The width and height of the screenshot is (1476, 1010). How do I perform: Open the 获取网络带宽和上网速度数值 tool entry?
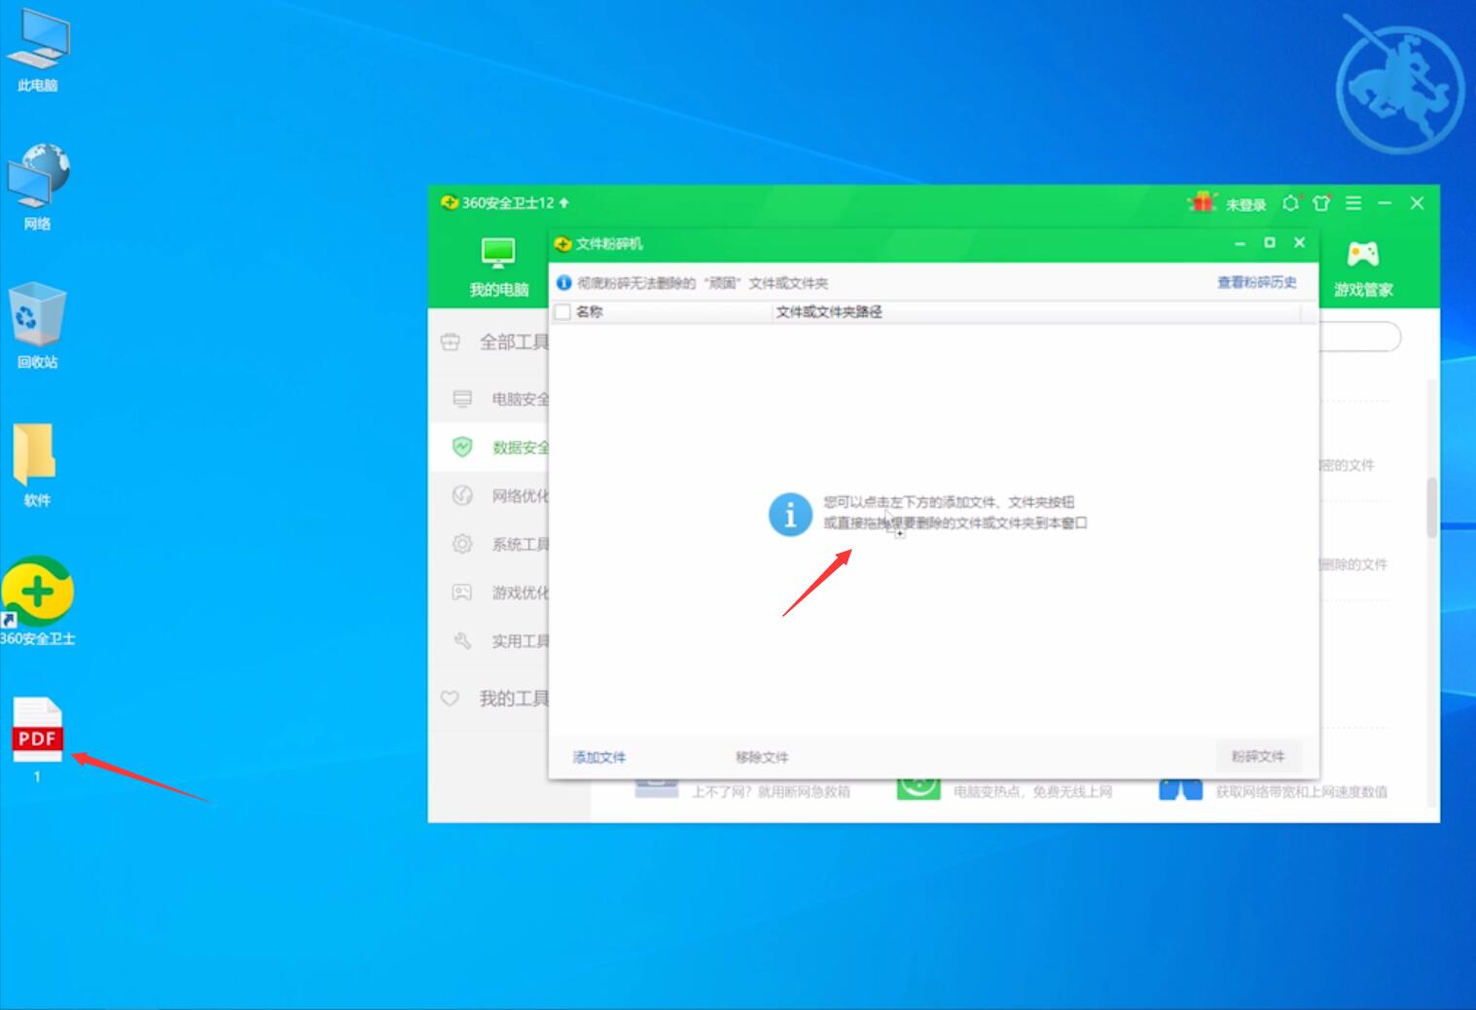tap(1275, 788)
